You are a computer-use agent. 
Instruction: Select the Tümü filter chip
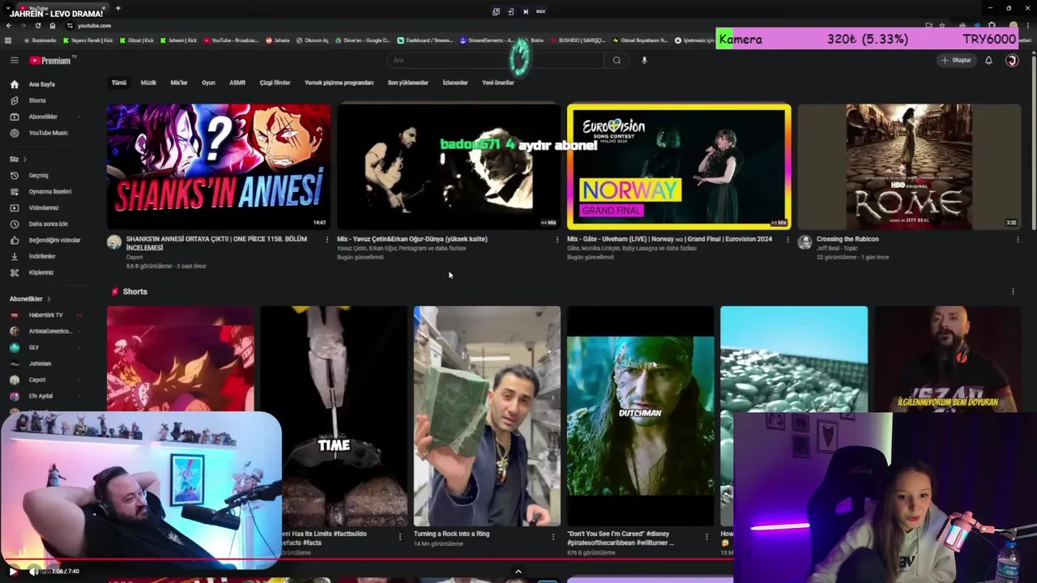tap(119, 83)
